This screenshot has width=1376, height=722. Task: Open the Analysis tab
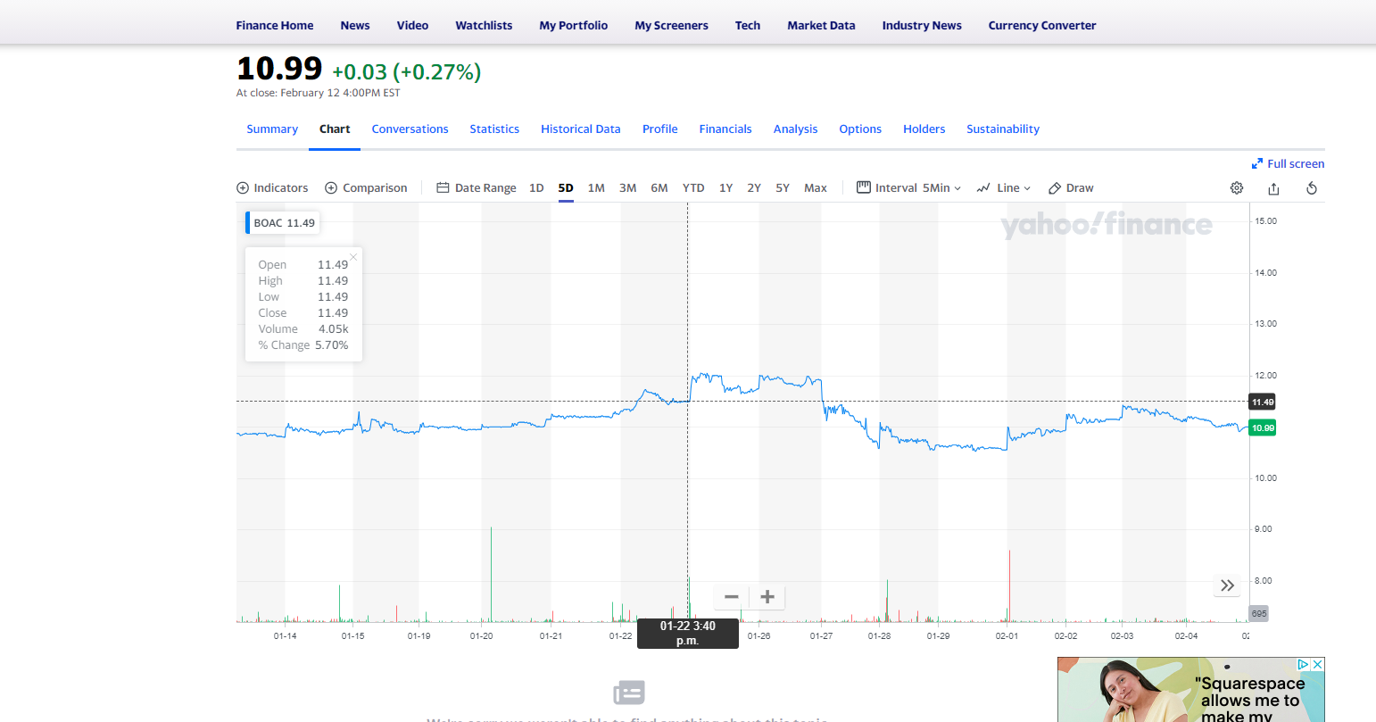click(x=795, y=129)
